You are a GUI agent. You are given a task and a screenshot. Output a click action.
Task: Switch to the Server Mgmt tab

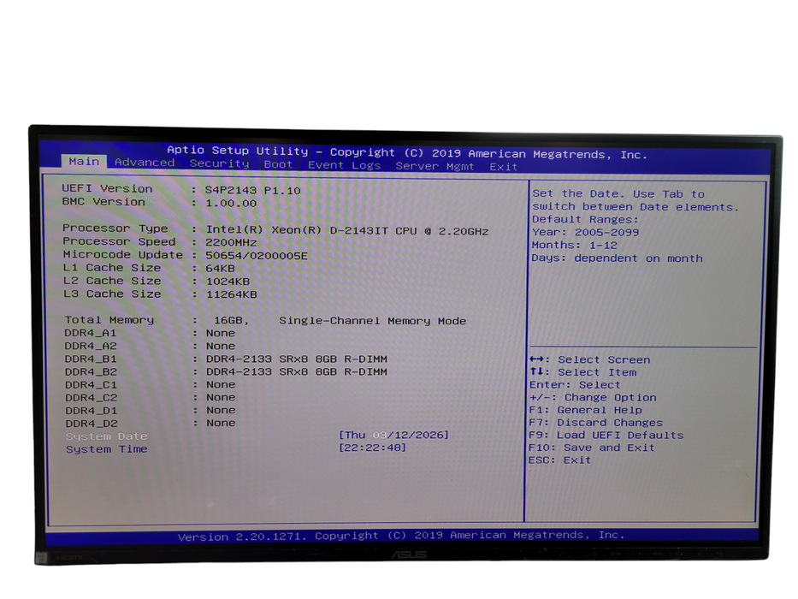(x=437, y=165)
